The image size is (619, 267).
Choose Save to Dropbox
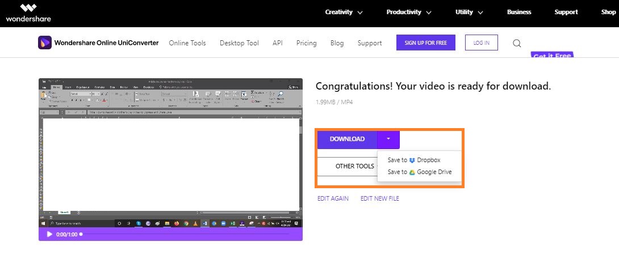(x=414, y=160)
